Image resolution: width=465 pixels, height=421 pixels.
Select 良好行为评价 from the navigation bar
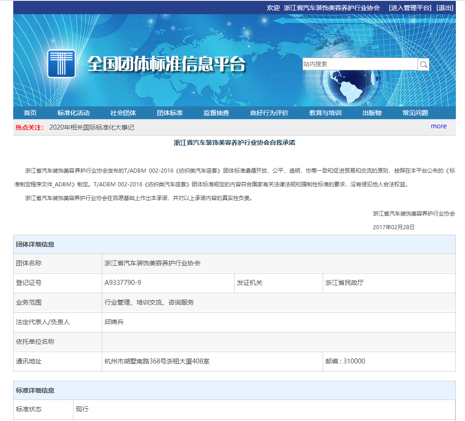pyautogui.click(x=271, y=112)
